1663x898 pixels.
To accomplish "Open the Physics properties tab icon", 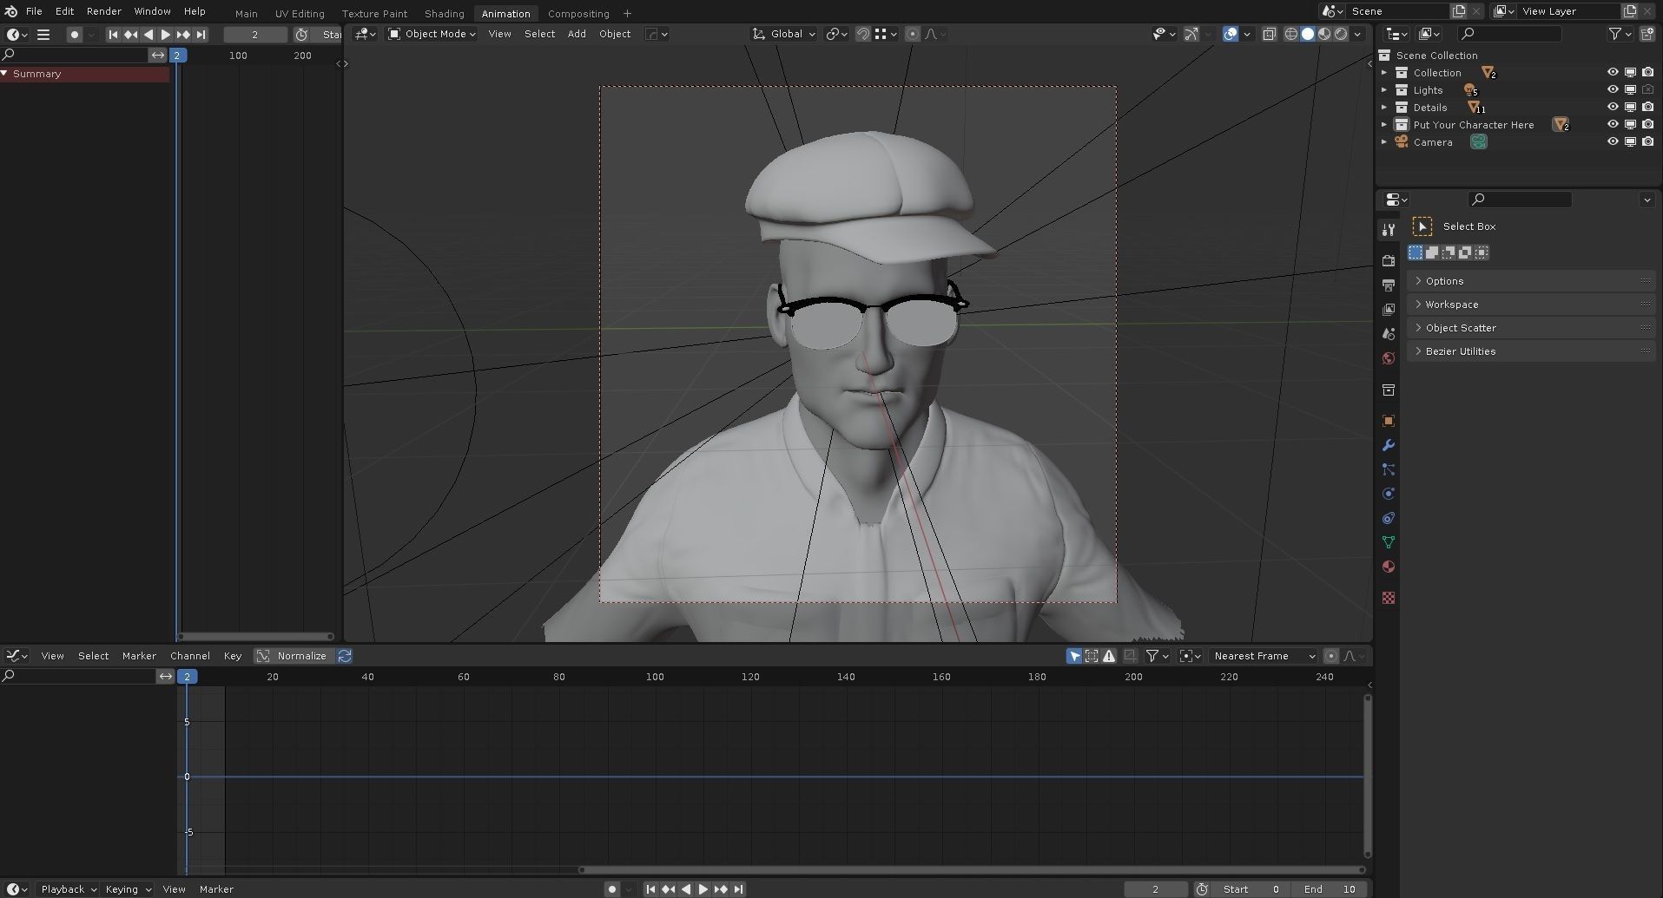I will (1388, 494).
